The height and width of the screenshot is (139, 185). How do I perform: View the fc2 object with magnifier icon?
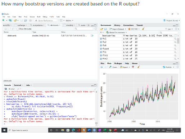tap(175, 42)
